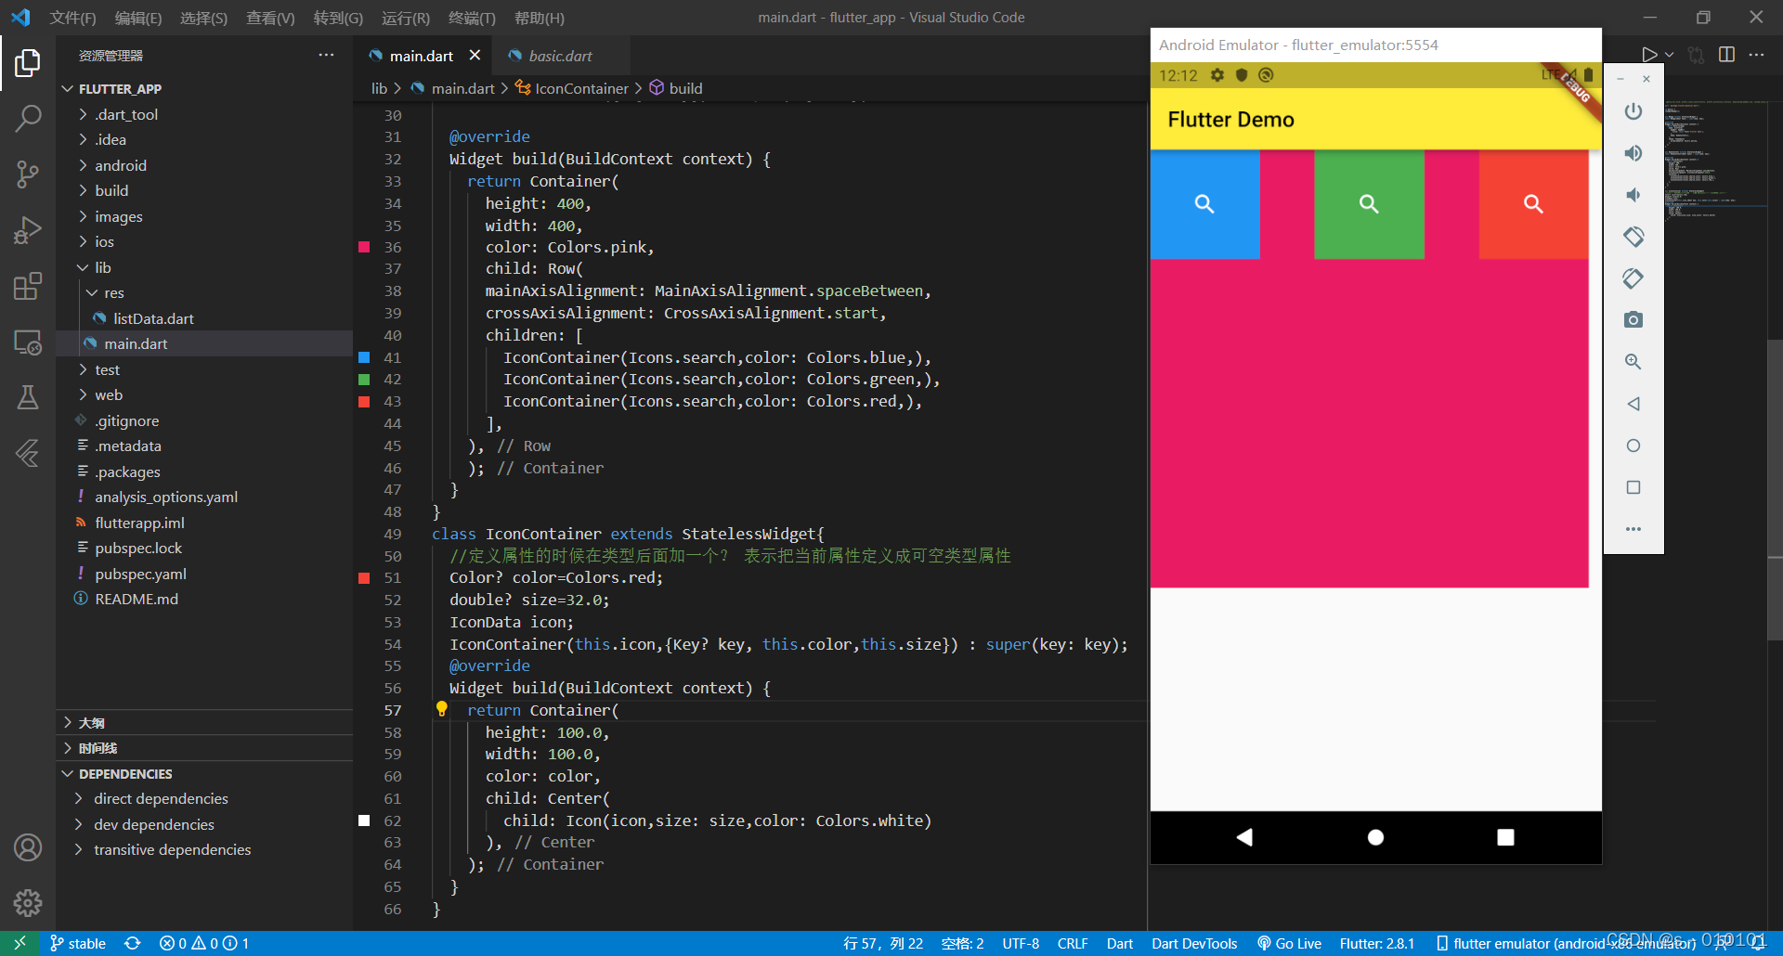Open emulator extended controls ellipsis
The width and height of the screenshot is (1783, 956).
pyautogui.click(x=1633, y=529)
